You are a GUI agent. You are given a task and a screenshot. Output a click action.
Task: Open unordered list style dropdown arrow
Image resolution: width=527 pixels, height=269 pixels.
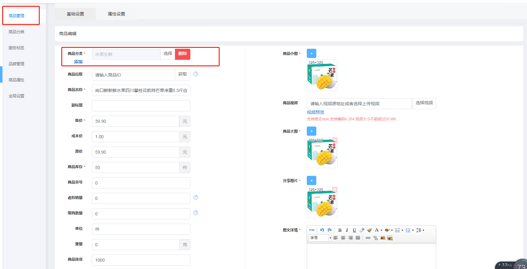(413, 230)
